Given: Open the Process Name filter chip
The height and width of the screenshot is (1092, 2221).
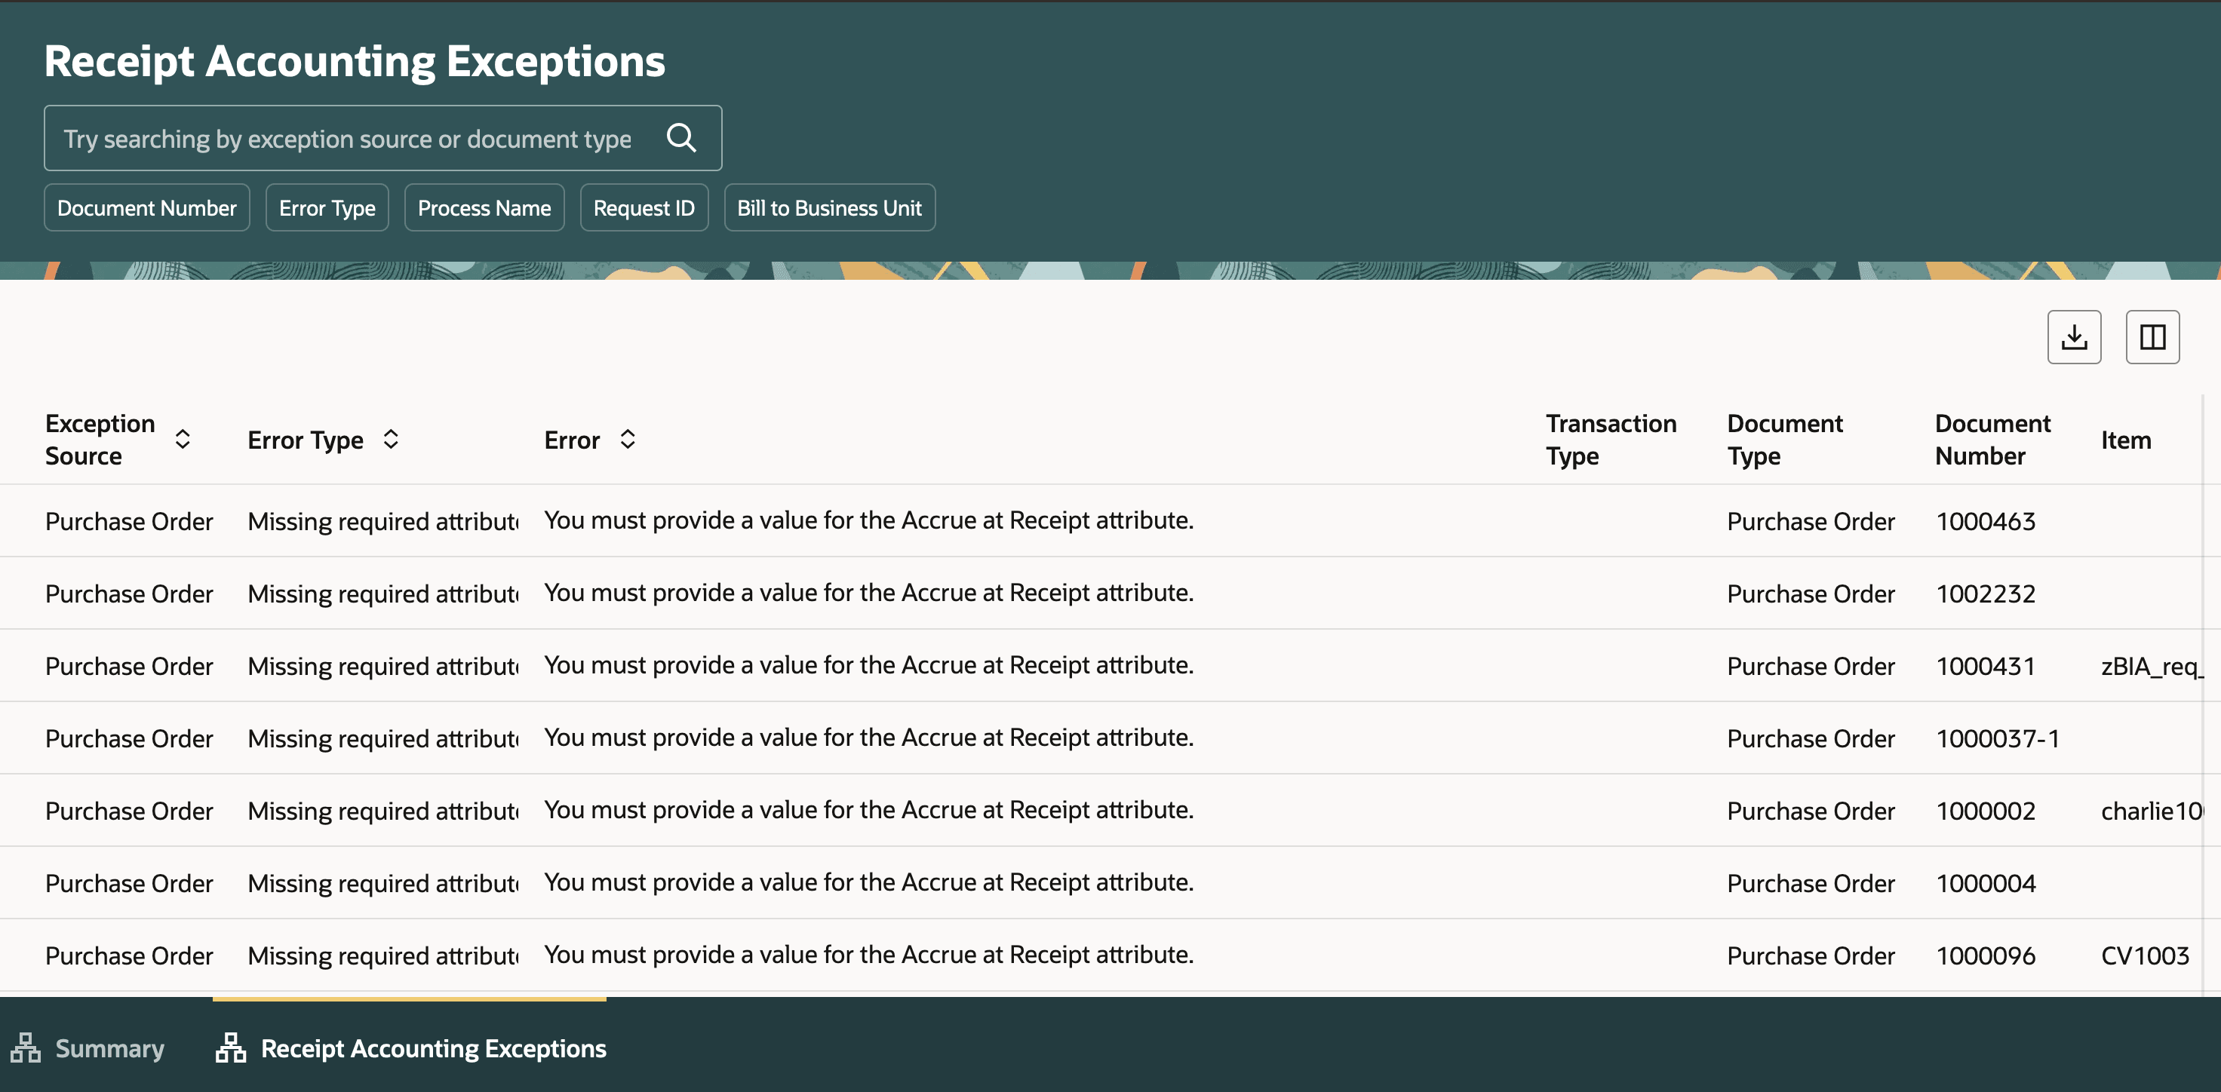Looking at the screenshot, I should (484, 207).
